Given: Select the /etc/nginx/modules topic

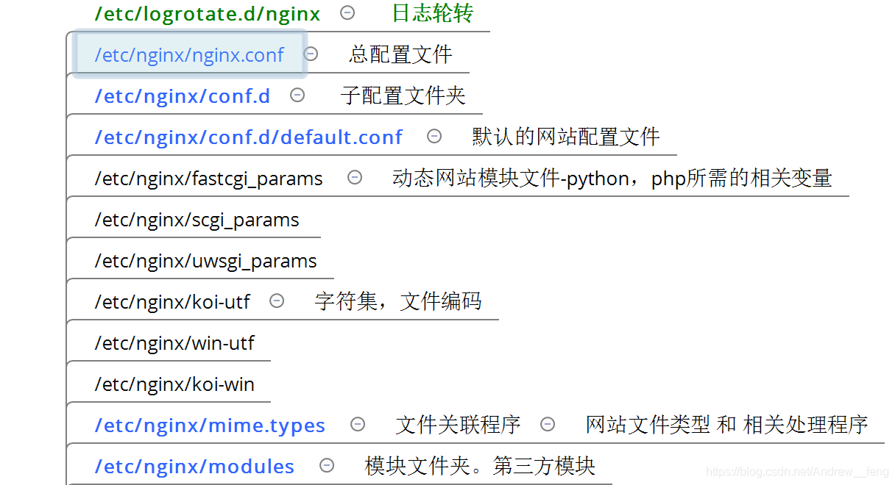Looking at the screenshot, I should [x=194, y=466].
